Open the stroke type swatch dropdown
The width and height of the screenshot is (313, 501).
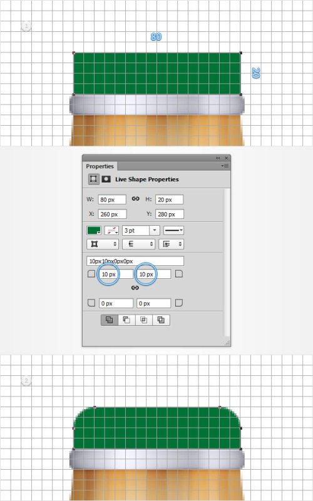tap(111, 230)
